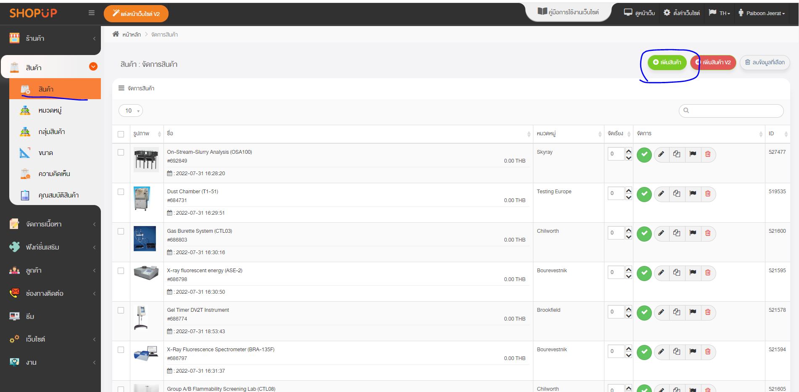The height and width of the screenshot is (392, 799).
Task: Open the คู่มือการใช้งานเว็บไซต์ user guide
Action: coord(568,12)
